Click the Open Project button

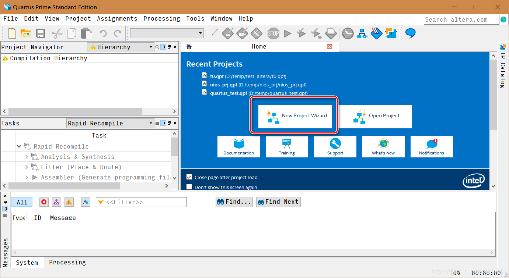(x=375, y=117)
